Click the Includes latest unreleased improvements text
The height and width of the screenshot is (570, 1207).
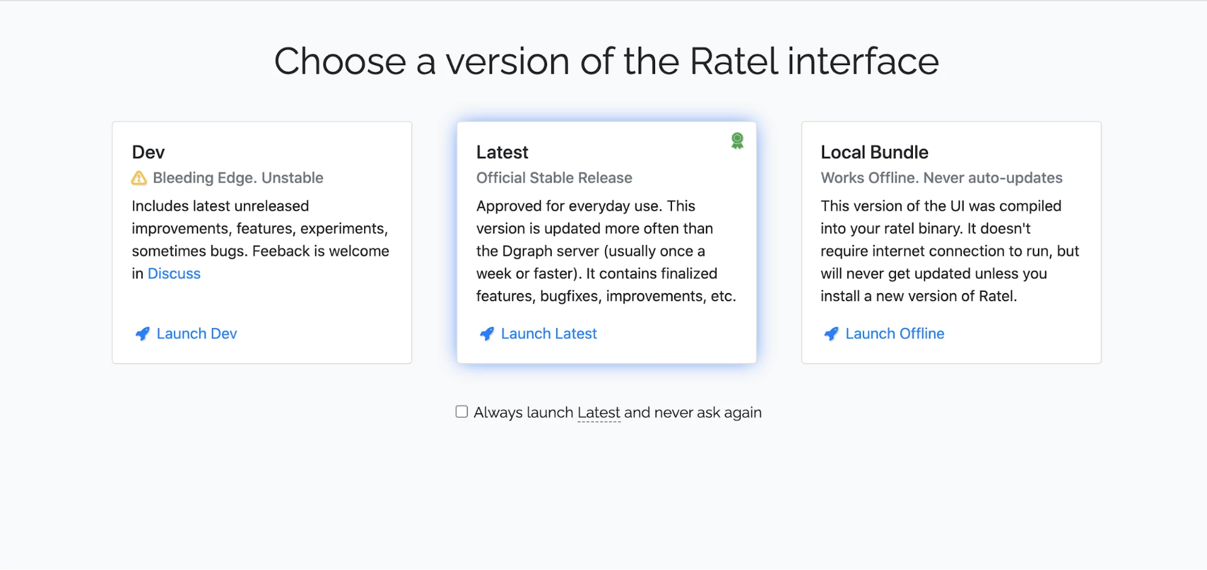(x=261, y=239)
